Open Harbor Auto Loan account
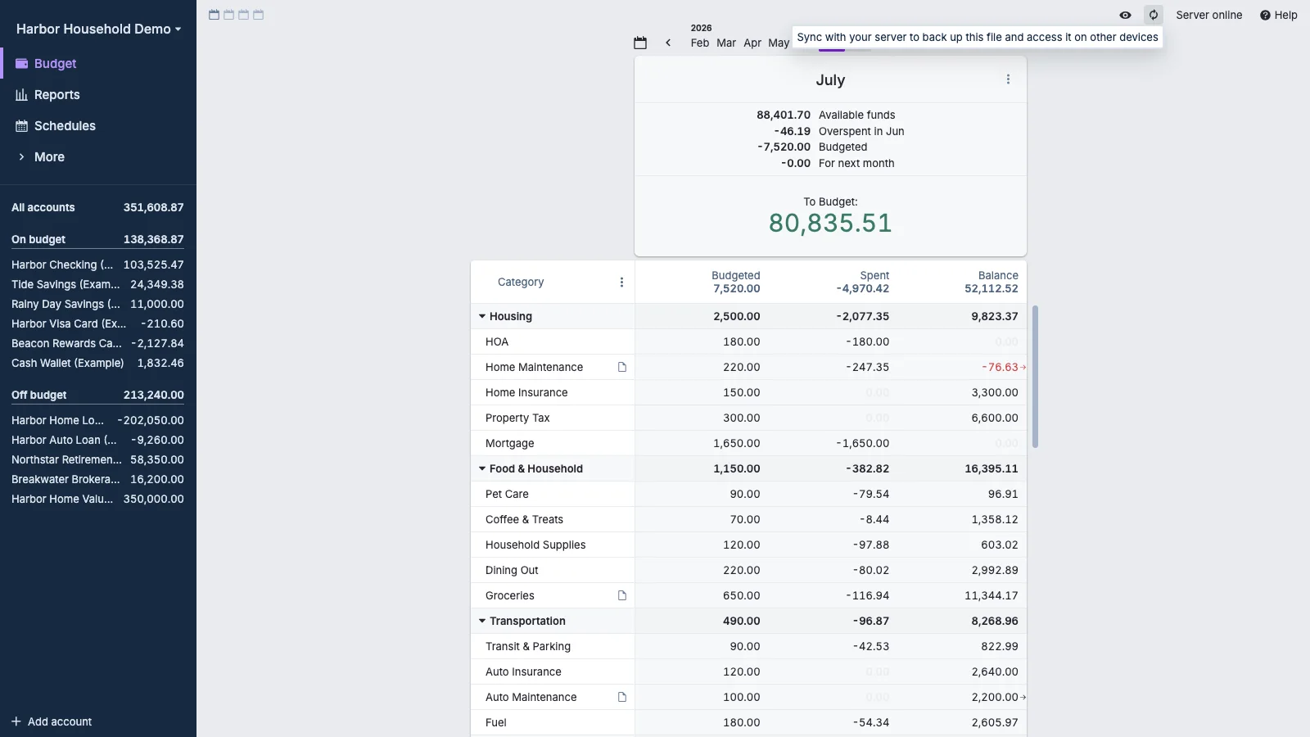The image size is (1310, 737). click(97, 440)
